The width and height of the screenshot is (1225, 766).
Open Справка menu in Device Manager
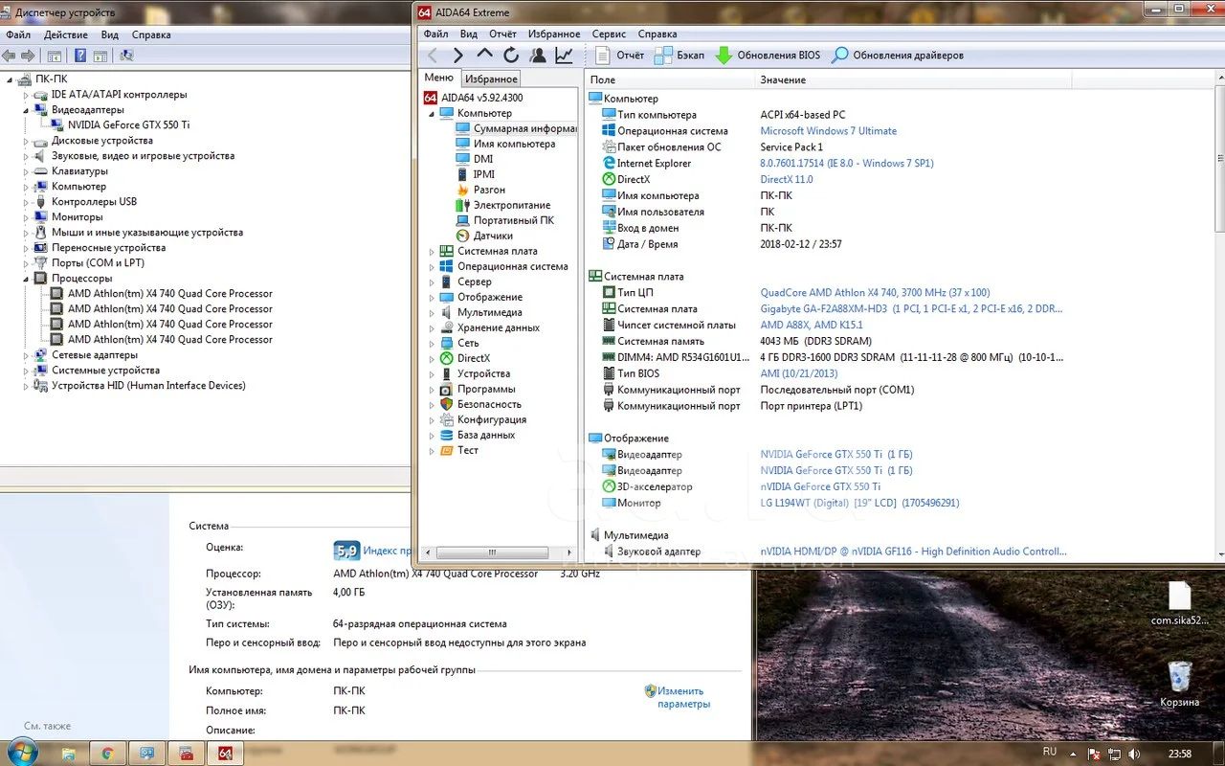(x=151, y=34)
